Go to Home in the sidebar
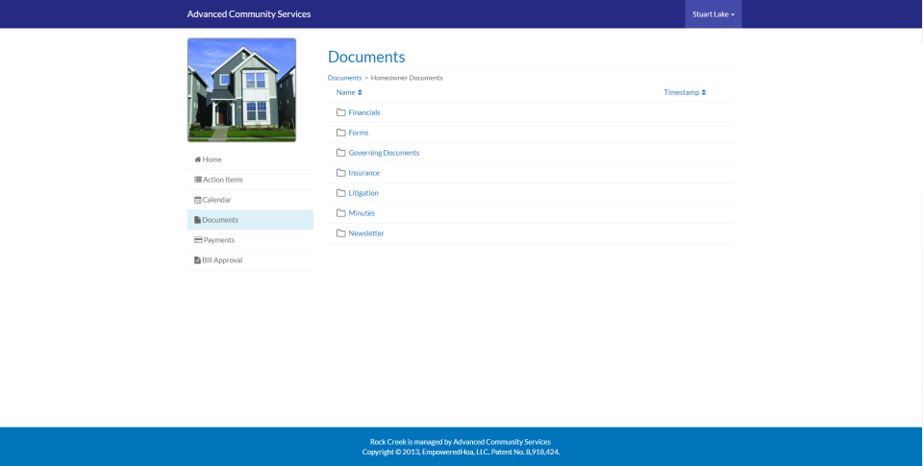This screenshot has width=923, height=466. [250, 159]
